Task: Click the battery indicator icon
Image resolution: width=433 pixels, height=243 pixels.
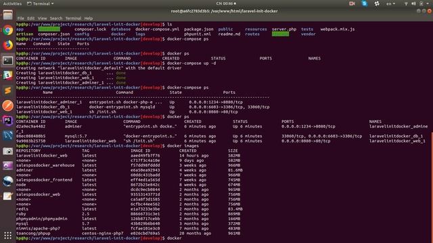Action: pyautogui.click(x=421, y=3)
